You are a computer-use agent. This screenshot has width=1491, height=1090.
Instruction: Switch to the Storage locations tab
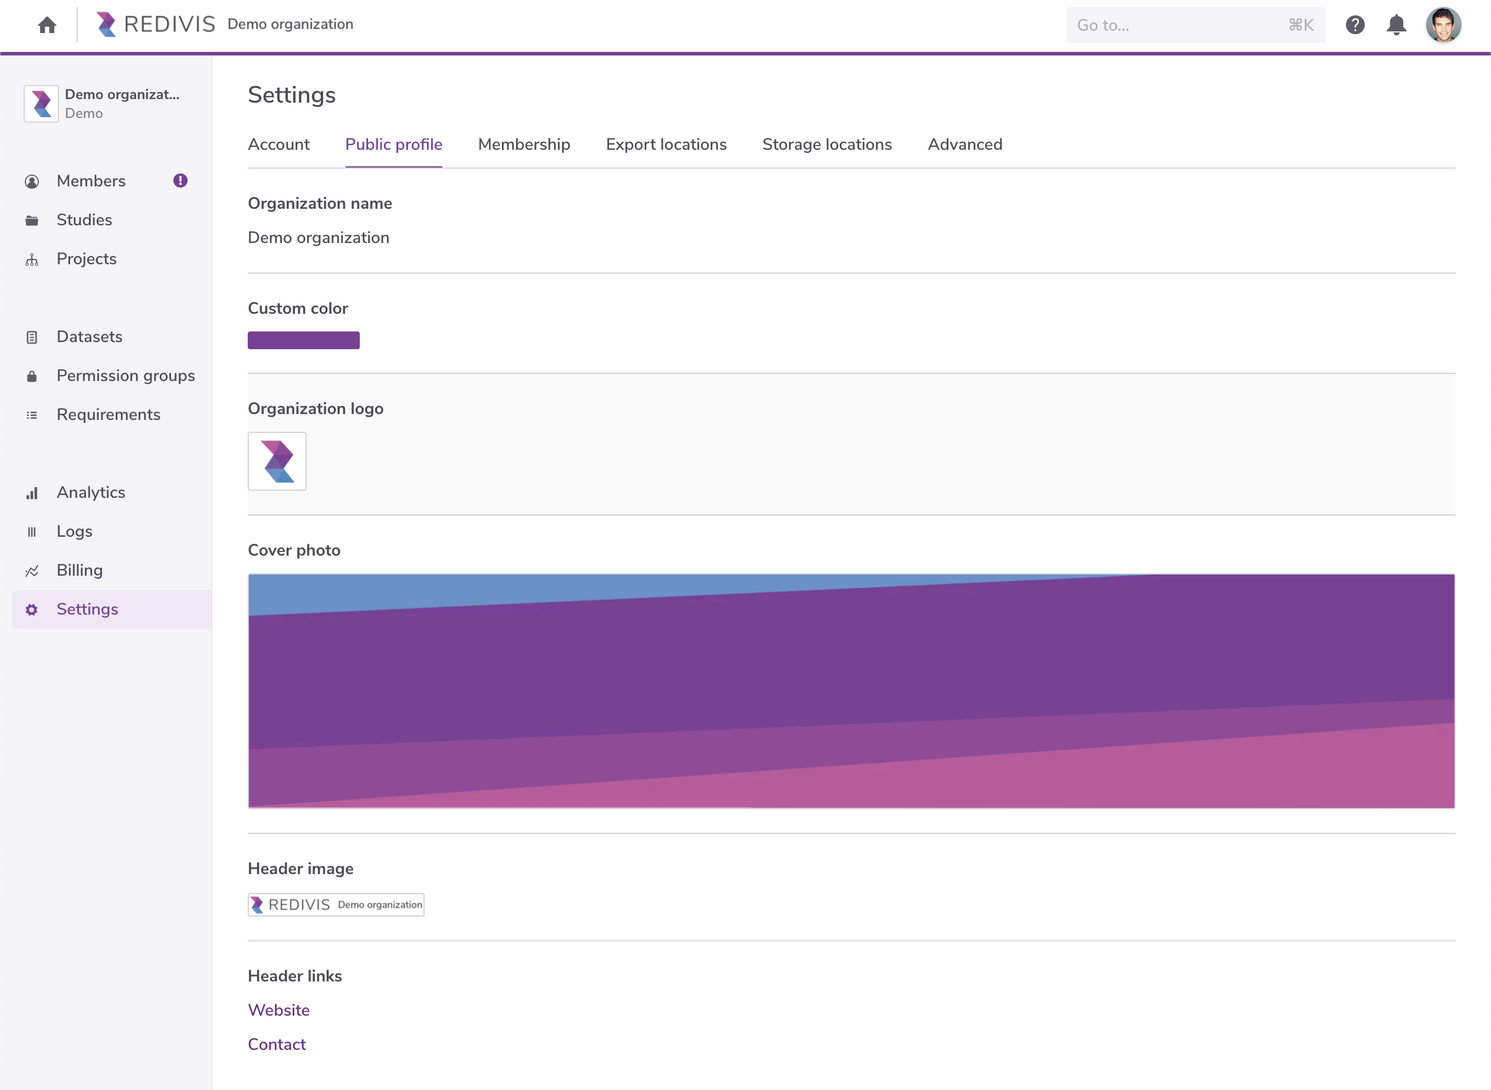coord(827,145)
